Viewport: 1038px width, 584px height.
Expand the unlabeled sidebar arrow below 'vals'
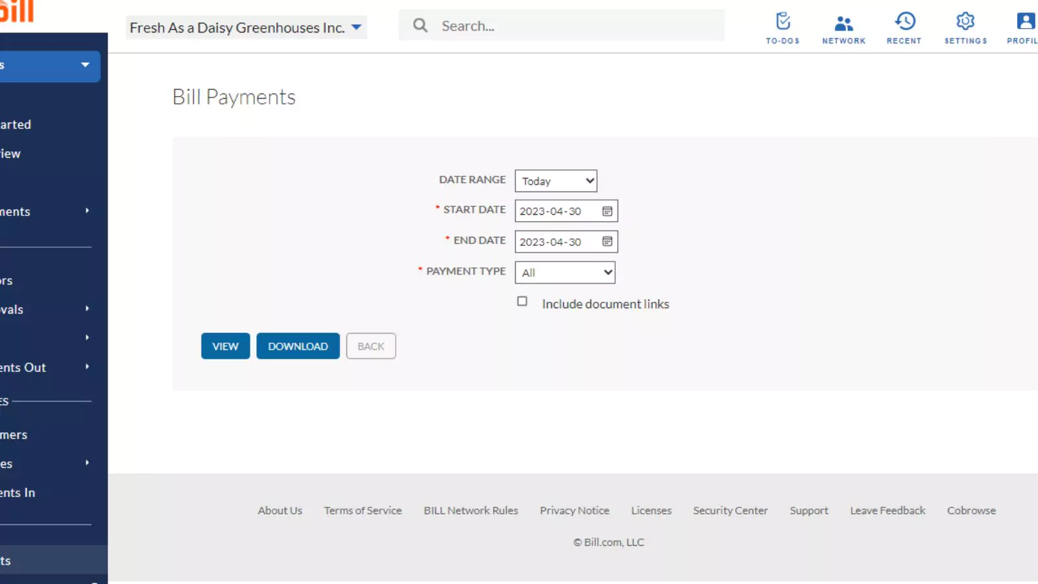[87, 337]
